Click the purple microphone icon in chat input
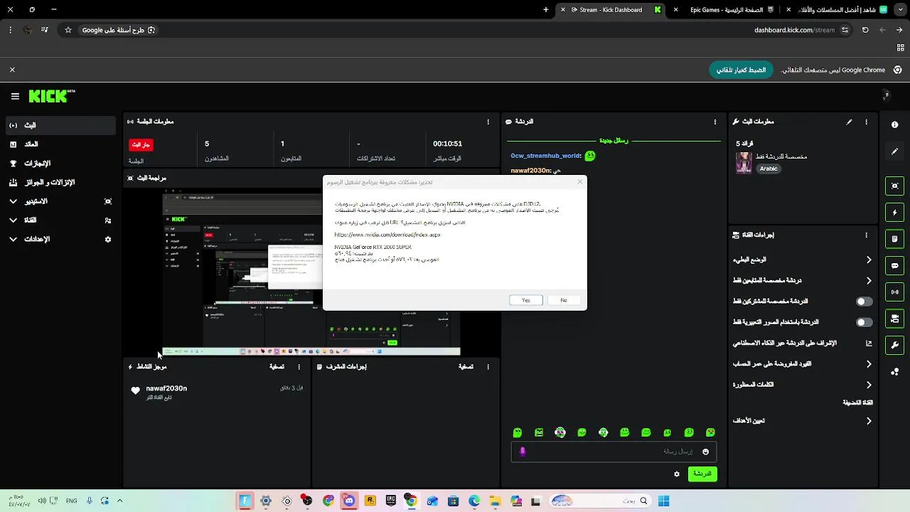The height and width of the screenshot is (512, 910). pos(523,452)
